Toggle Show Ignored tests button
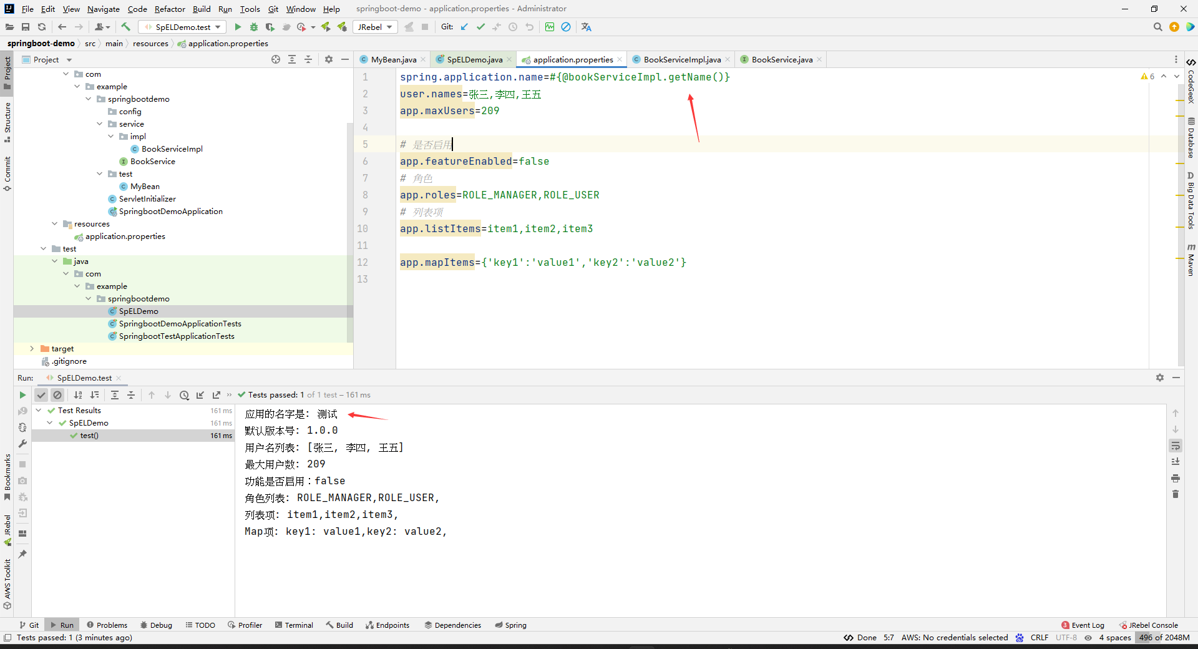Screen dimensions: 1198x649 pos(57,395)
